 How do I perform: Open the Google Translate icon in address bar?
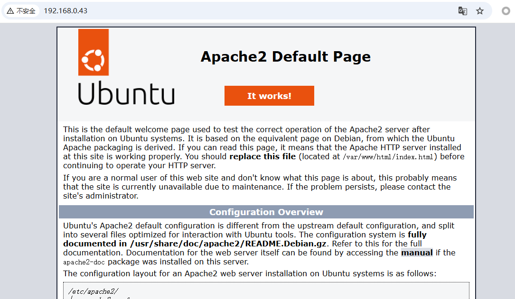tap(462, 10)
